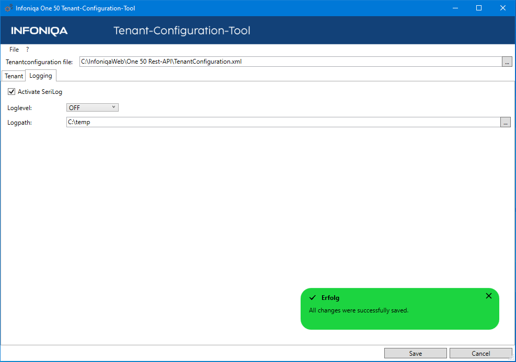Switch to the Tenant tab
The height and width of the screenshot is (362, 516).
click(x=14, y=76)
